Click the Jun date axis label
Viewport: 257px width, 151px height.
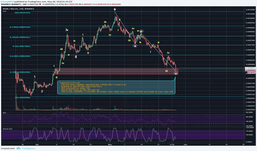click(x=185, y=144)
